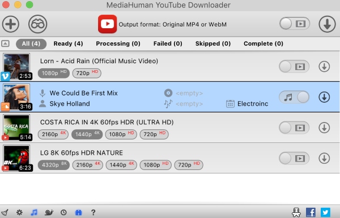340x218 pixels.
Task: Toggle video mode switch for Costa Rica
Action: click(x=294, y=128)
